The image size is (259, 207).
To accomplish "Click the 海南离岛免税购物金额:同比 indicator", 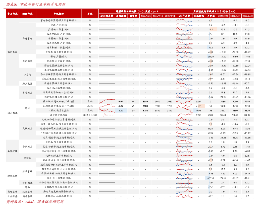I will (x=59, y=191).
